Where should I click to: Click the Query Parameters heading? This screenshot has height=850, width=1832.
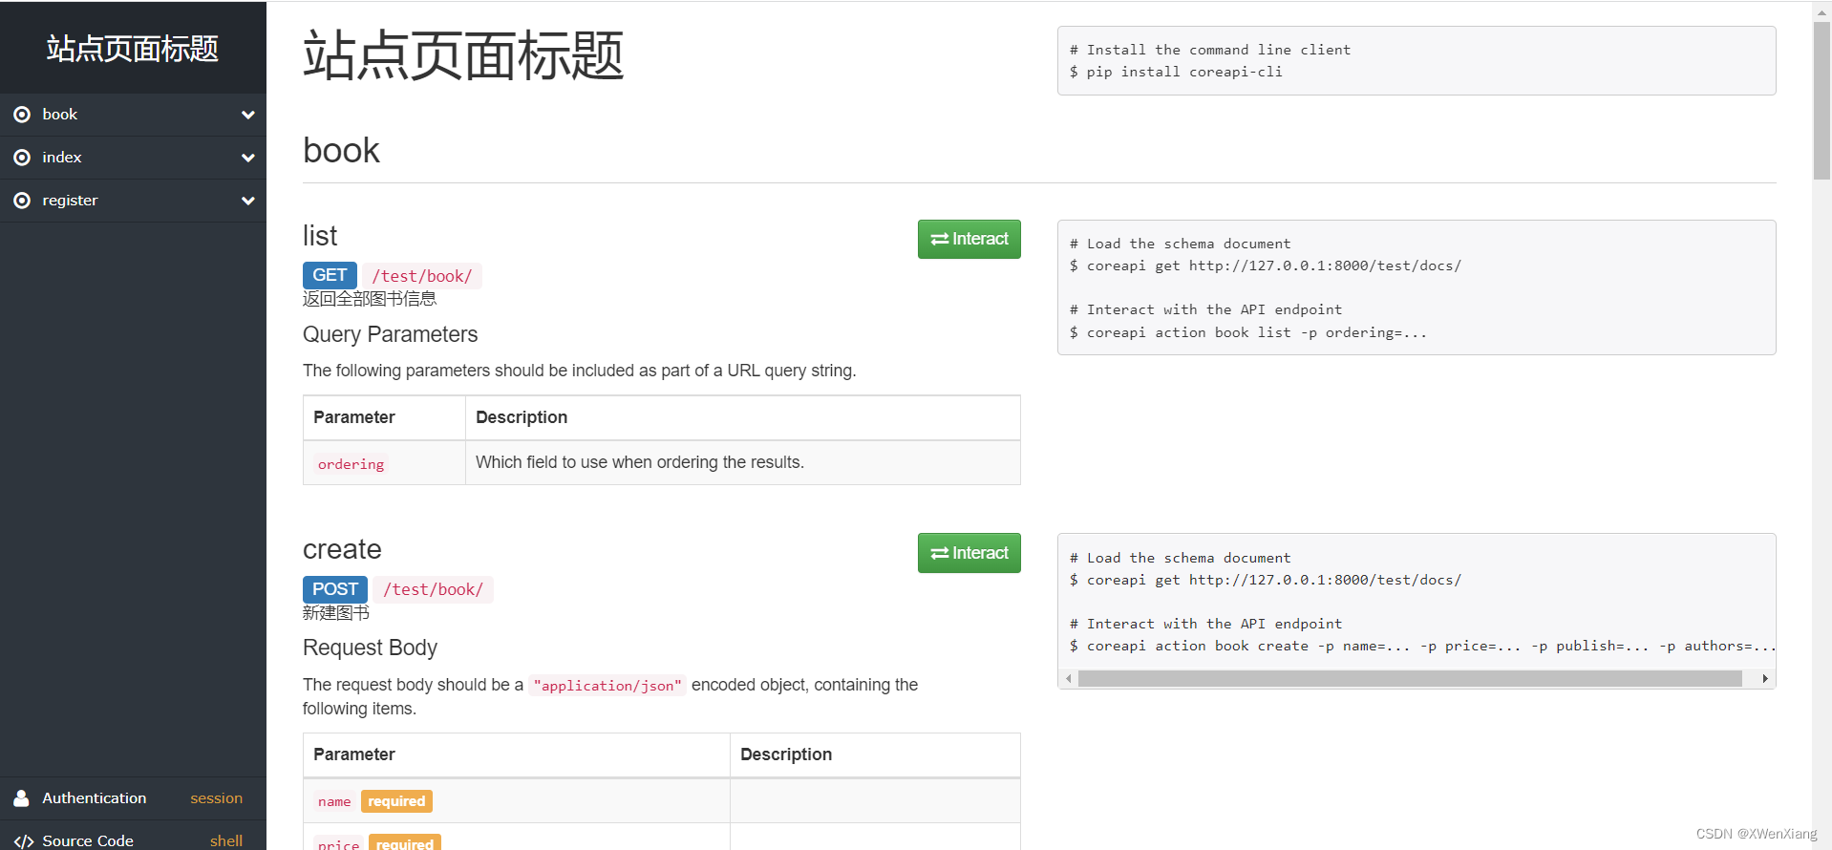(x=390, y=334)
